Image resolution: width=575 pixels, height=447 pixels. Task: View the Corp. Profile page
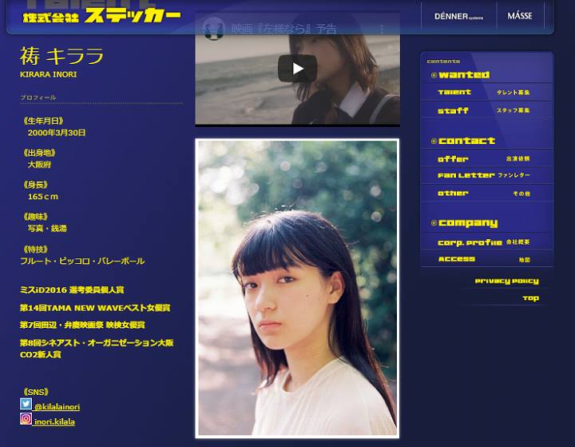[484, 242]
